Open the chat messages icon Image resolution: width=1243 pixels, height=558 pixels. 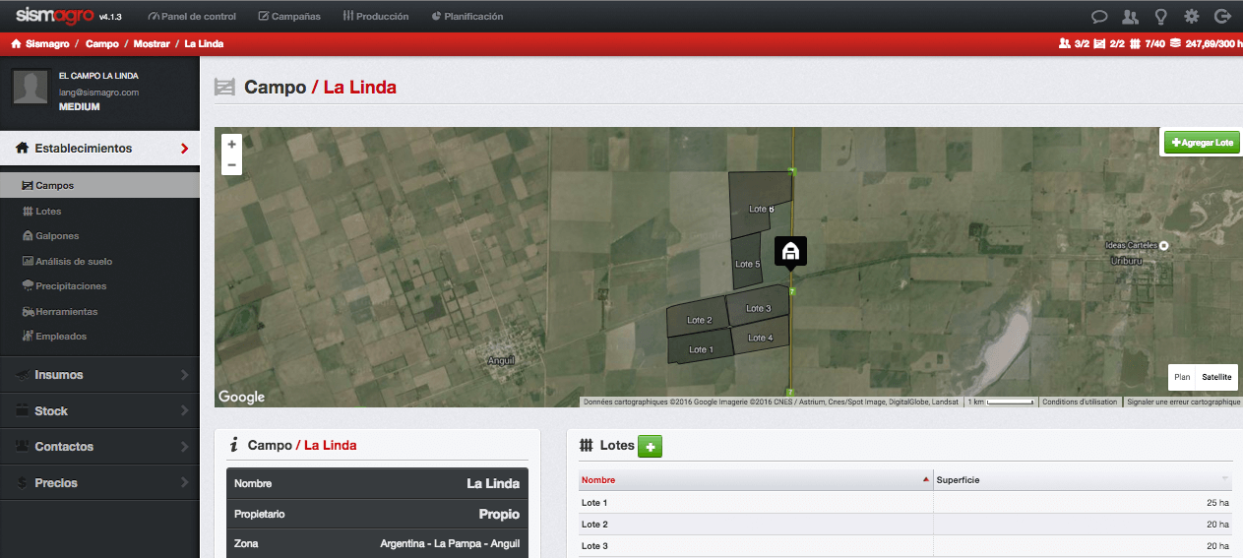click(1099, 16)
